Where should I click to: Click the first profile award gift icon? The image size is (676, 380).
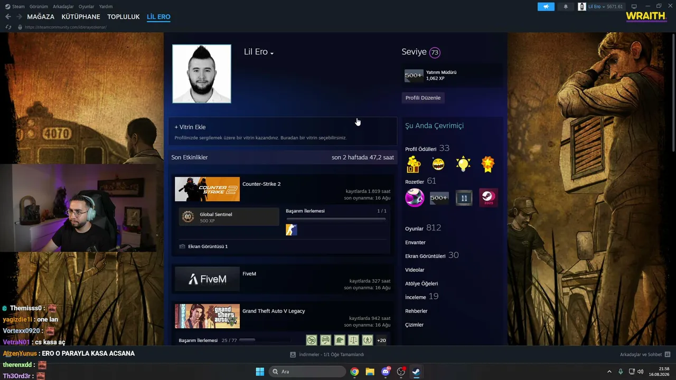point(414,165)
